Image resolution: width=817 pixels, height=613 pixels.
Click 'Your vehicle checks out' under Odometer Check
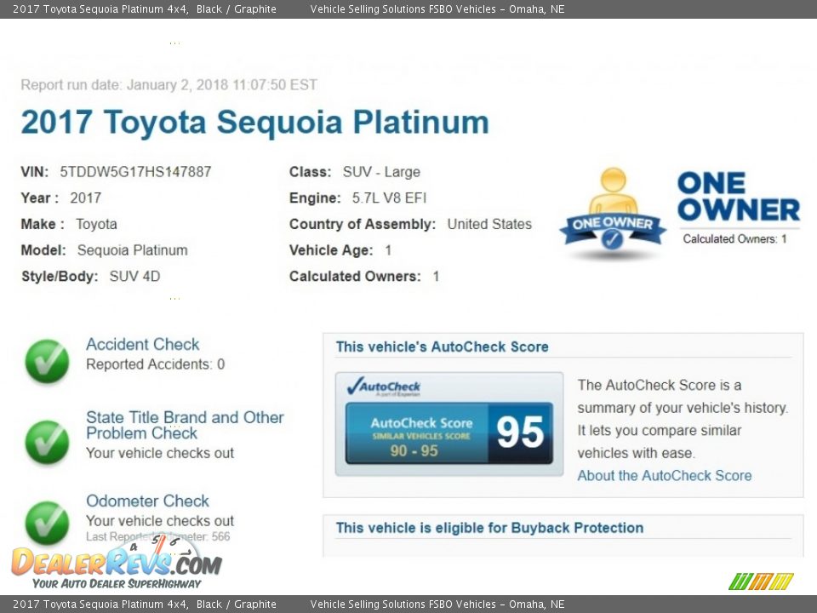pyautogui.click(x=160, y=521)
